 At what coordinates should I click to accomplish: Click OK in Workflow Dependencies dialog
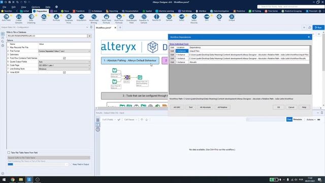pos(278,107)
